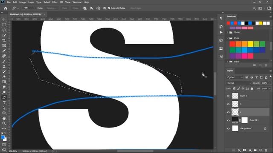Select the Horizontal Type tool

coord(4,103)
